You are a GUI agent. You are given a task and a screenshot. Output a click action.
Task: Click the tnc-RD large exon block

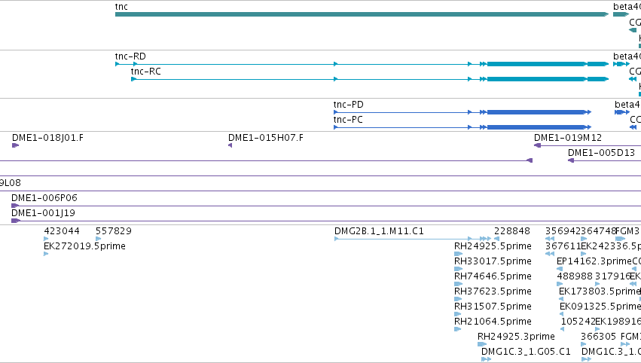click(536, 64)
